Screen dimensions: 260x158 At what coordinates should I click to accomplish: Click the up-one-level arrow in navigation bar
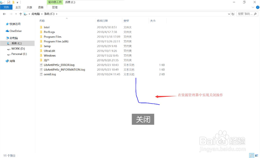pos(21,14)
